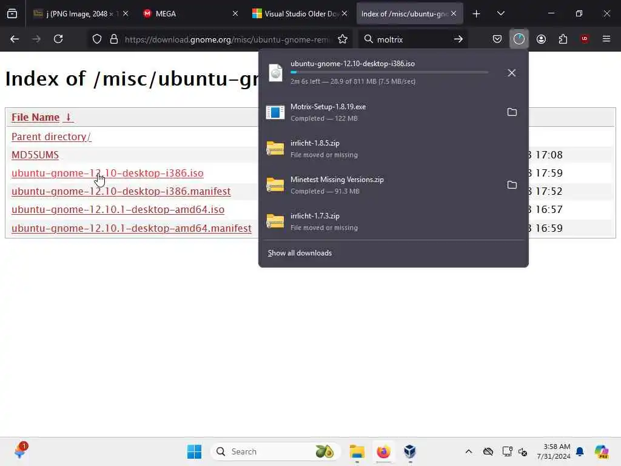Click the OneDrive cloud tray icon
Image resolution: width=621 pixels, height=466 pixels.
coord(488,451)
